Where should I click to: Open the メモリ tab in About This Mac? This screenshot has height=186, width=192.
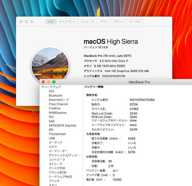click(x=104, y=22)
